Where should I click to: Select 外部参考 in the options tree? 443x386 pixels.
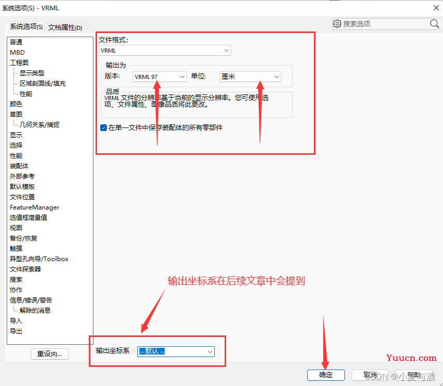pos(22,176)
